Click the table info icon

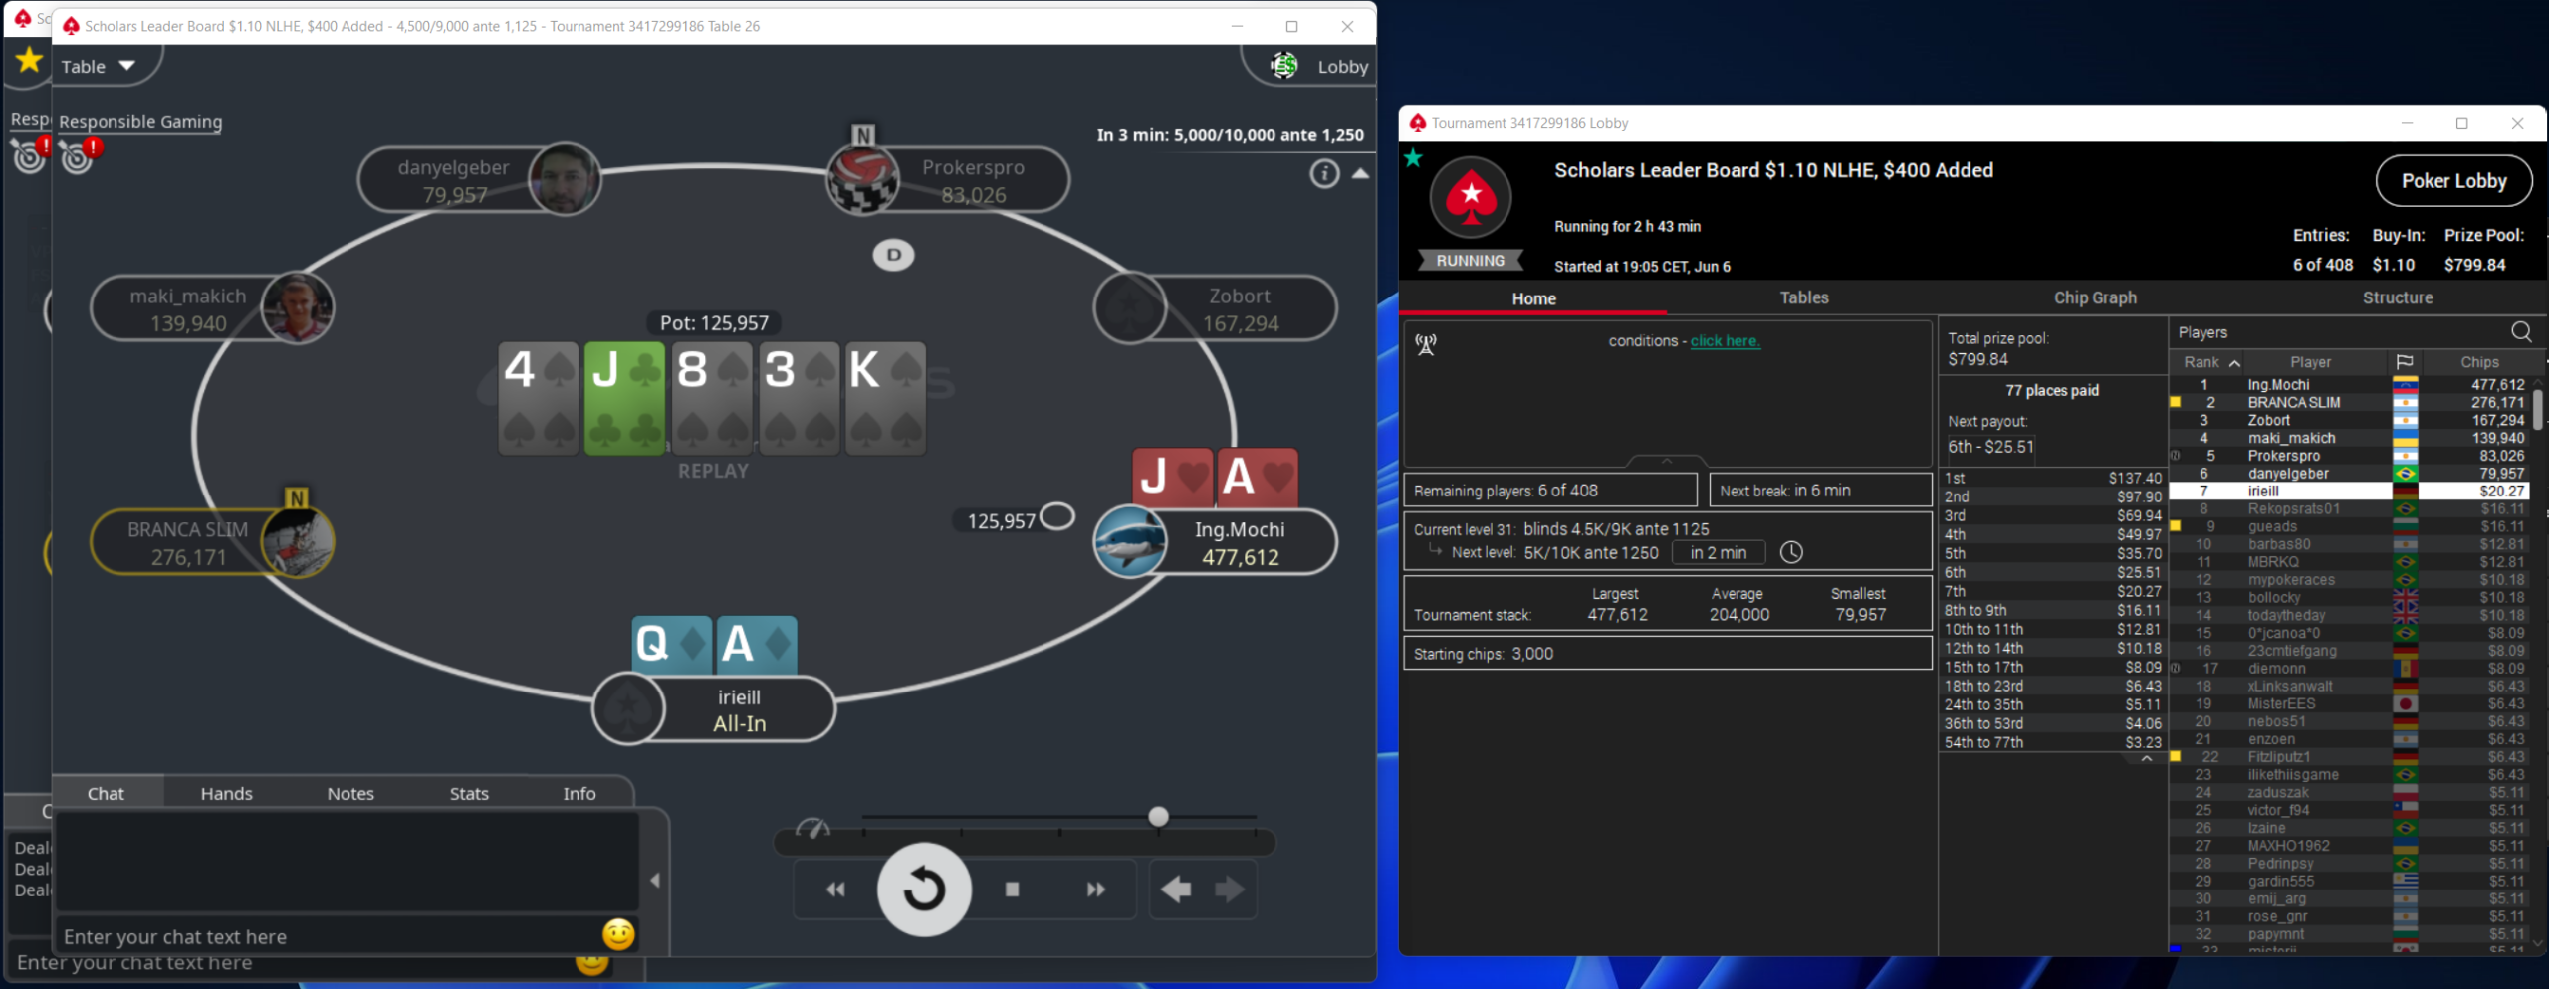point(1323,174)
